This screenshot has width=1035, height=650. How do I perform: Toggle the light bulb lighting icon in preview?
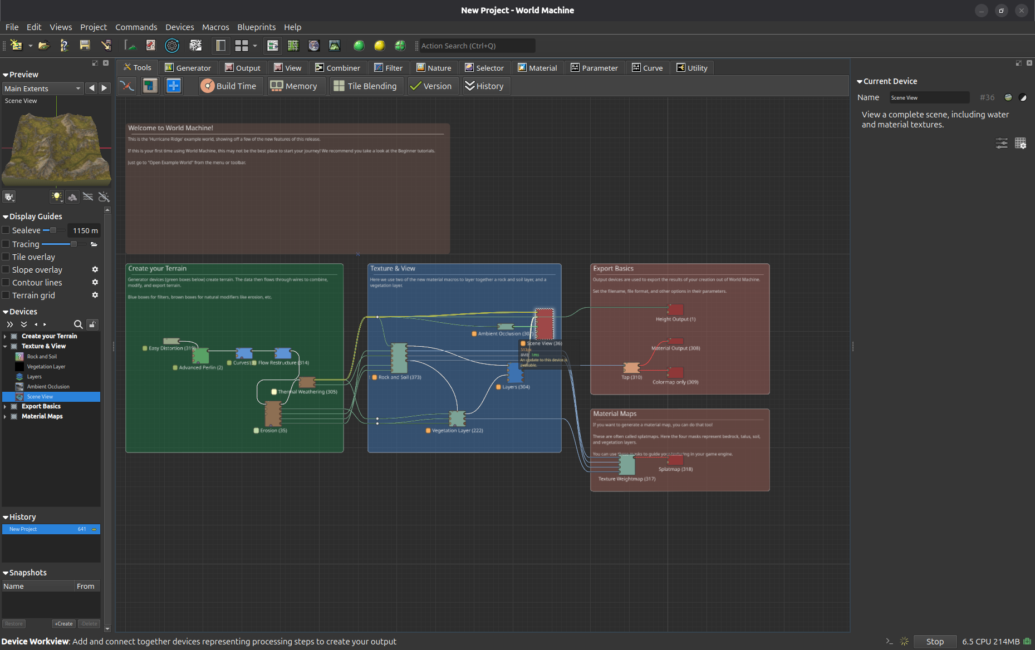[x=57, y=197]
